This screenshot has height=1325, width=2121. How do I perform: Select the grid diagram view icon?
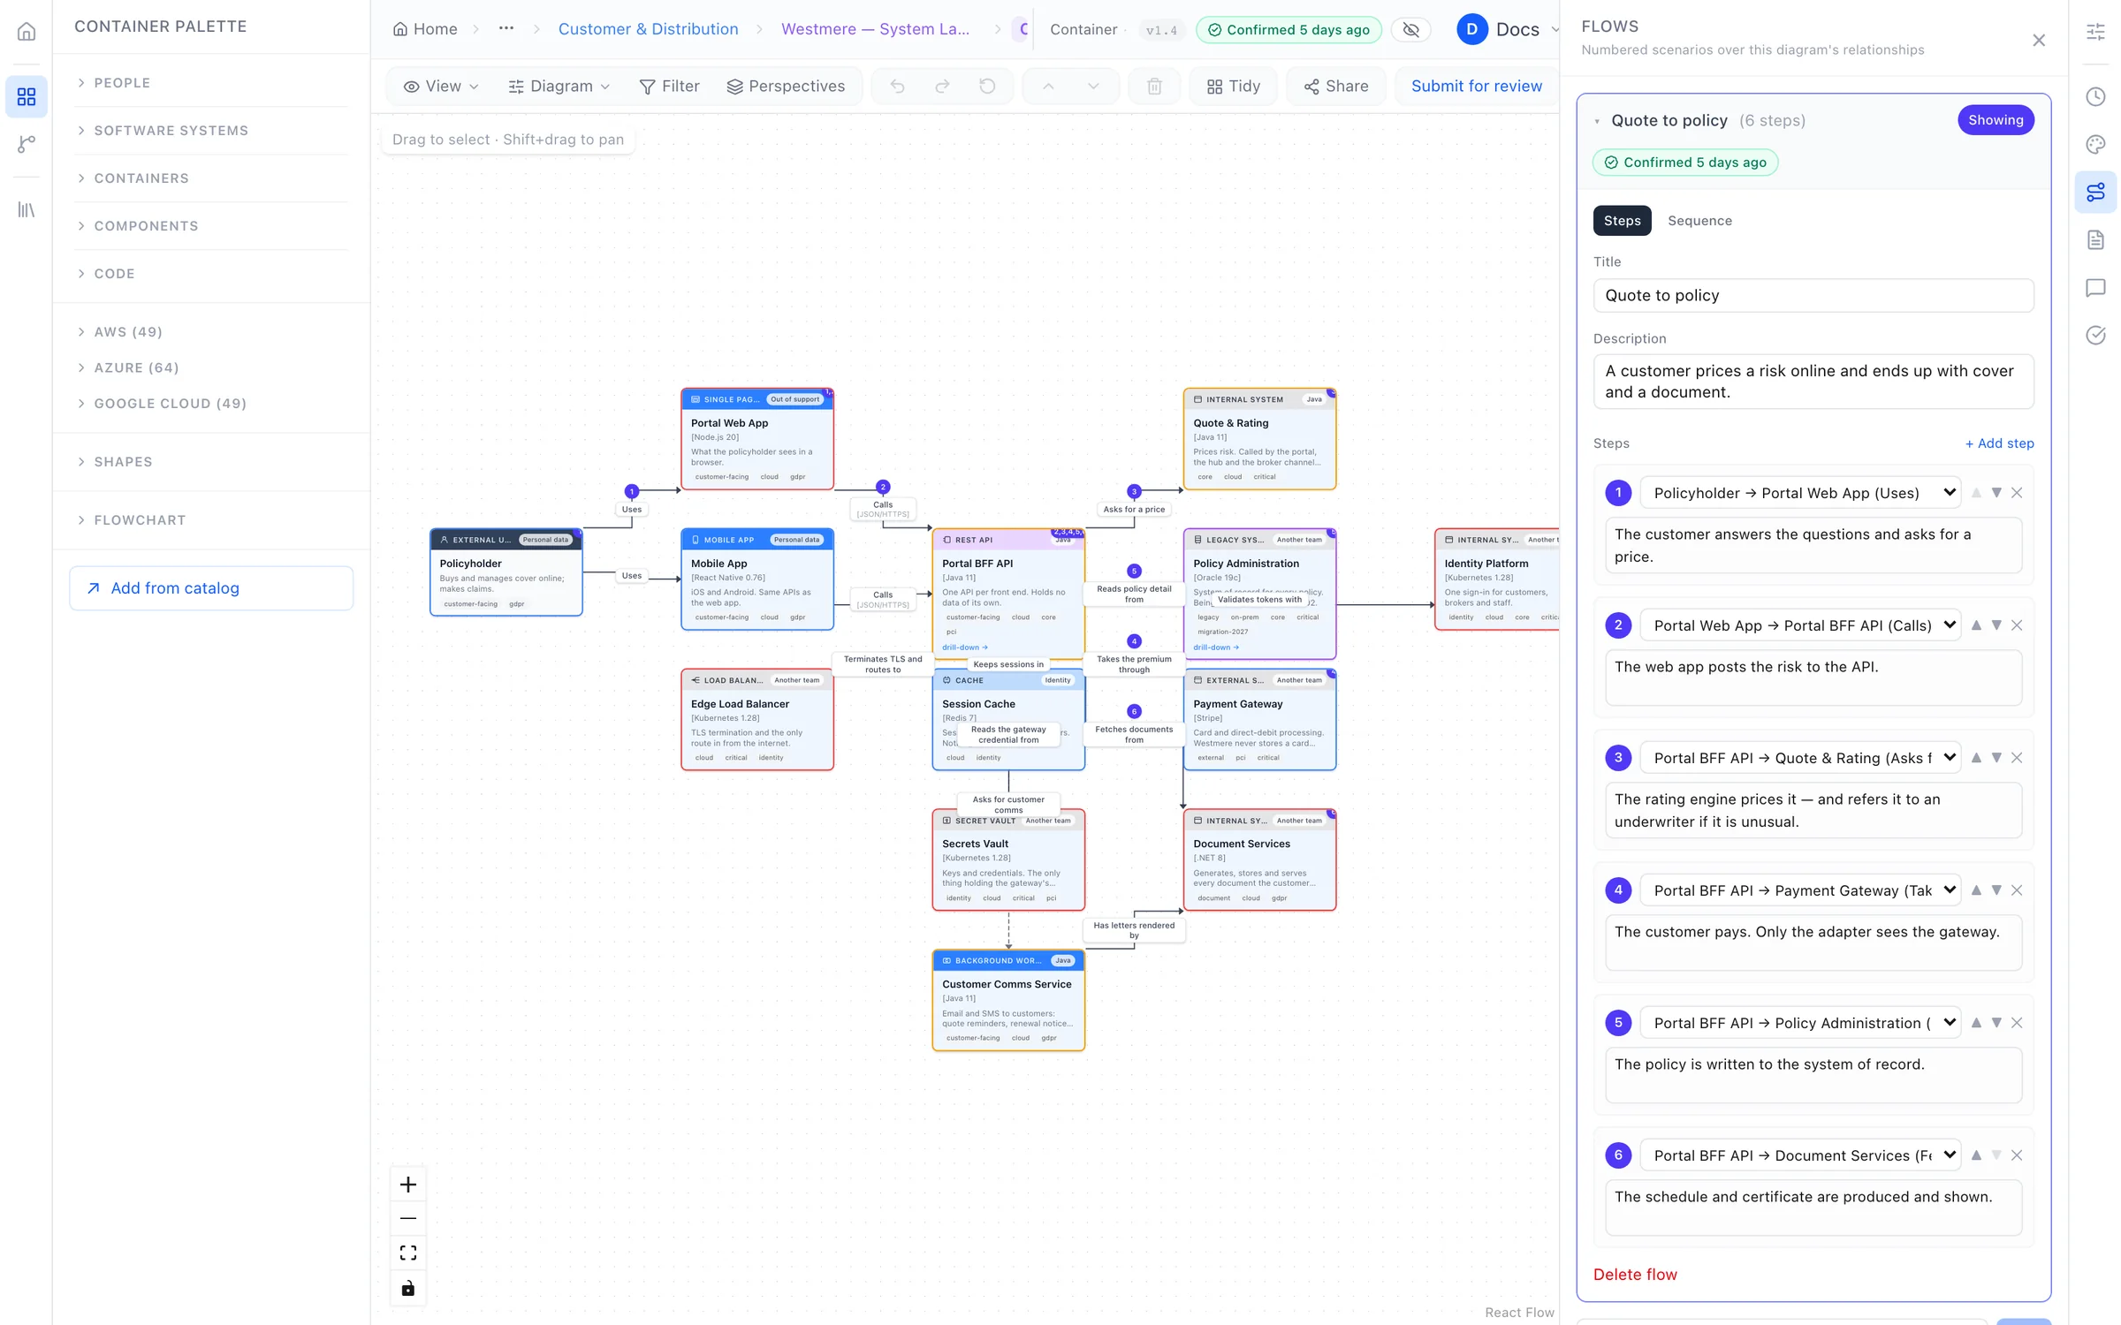(27, 96)
